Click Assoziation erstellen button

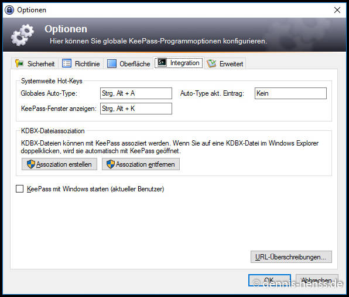[59, 164]
